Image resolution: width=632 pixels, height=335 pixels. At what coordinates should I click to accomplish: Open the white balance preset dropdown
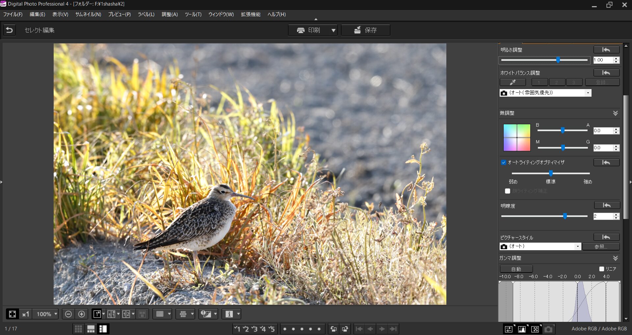[x=588, y=93]
